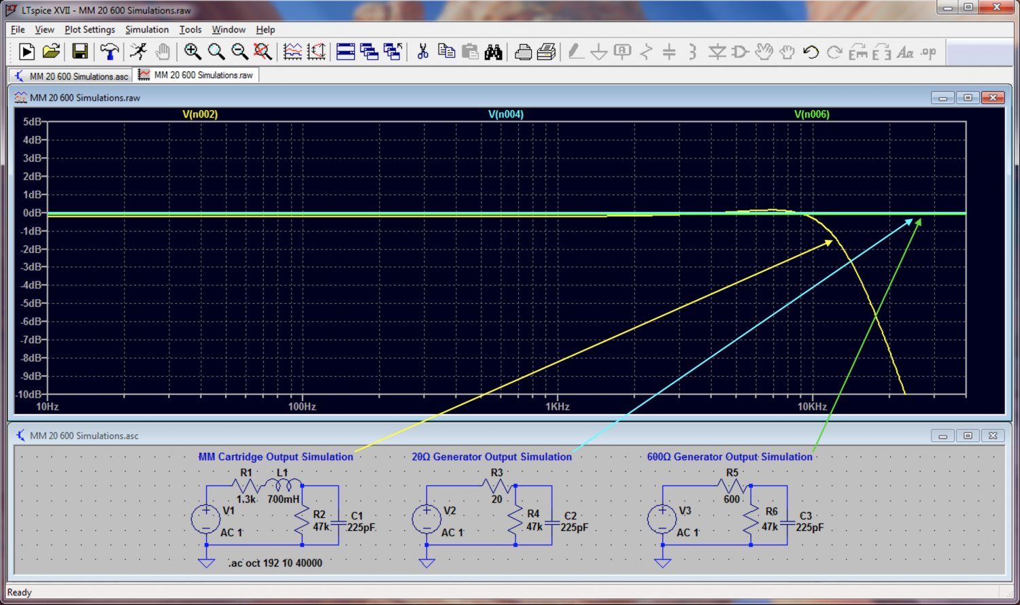Click the plain magnifier pan icon
The width and height of the screenshot is (1020, 605).
216,52
